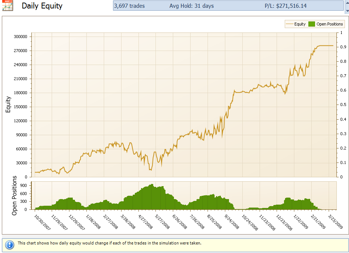Screen dimensions: 349x253
Task: Click the 12/23/2008 date label
Action: (284, 222)
